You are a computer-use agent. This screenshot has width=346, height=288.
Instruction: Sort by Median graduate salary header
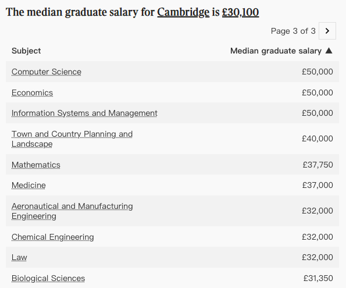tap(276, 51)
